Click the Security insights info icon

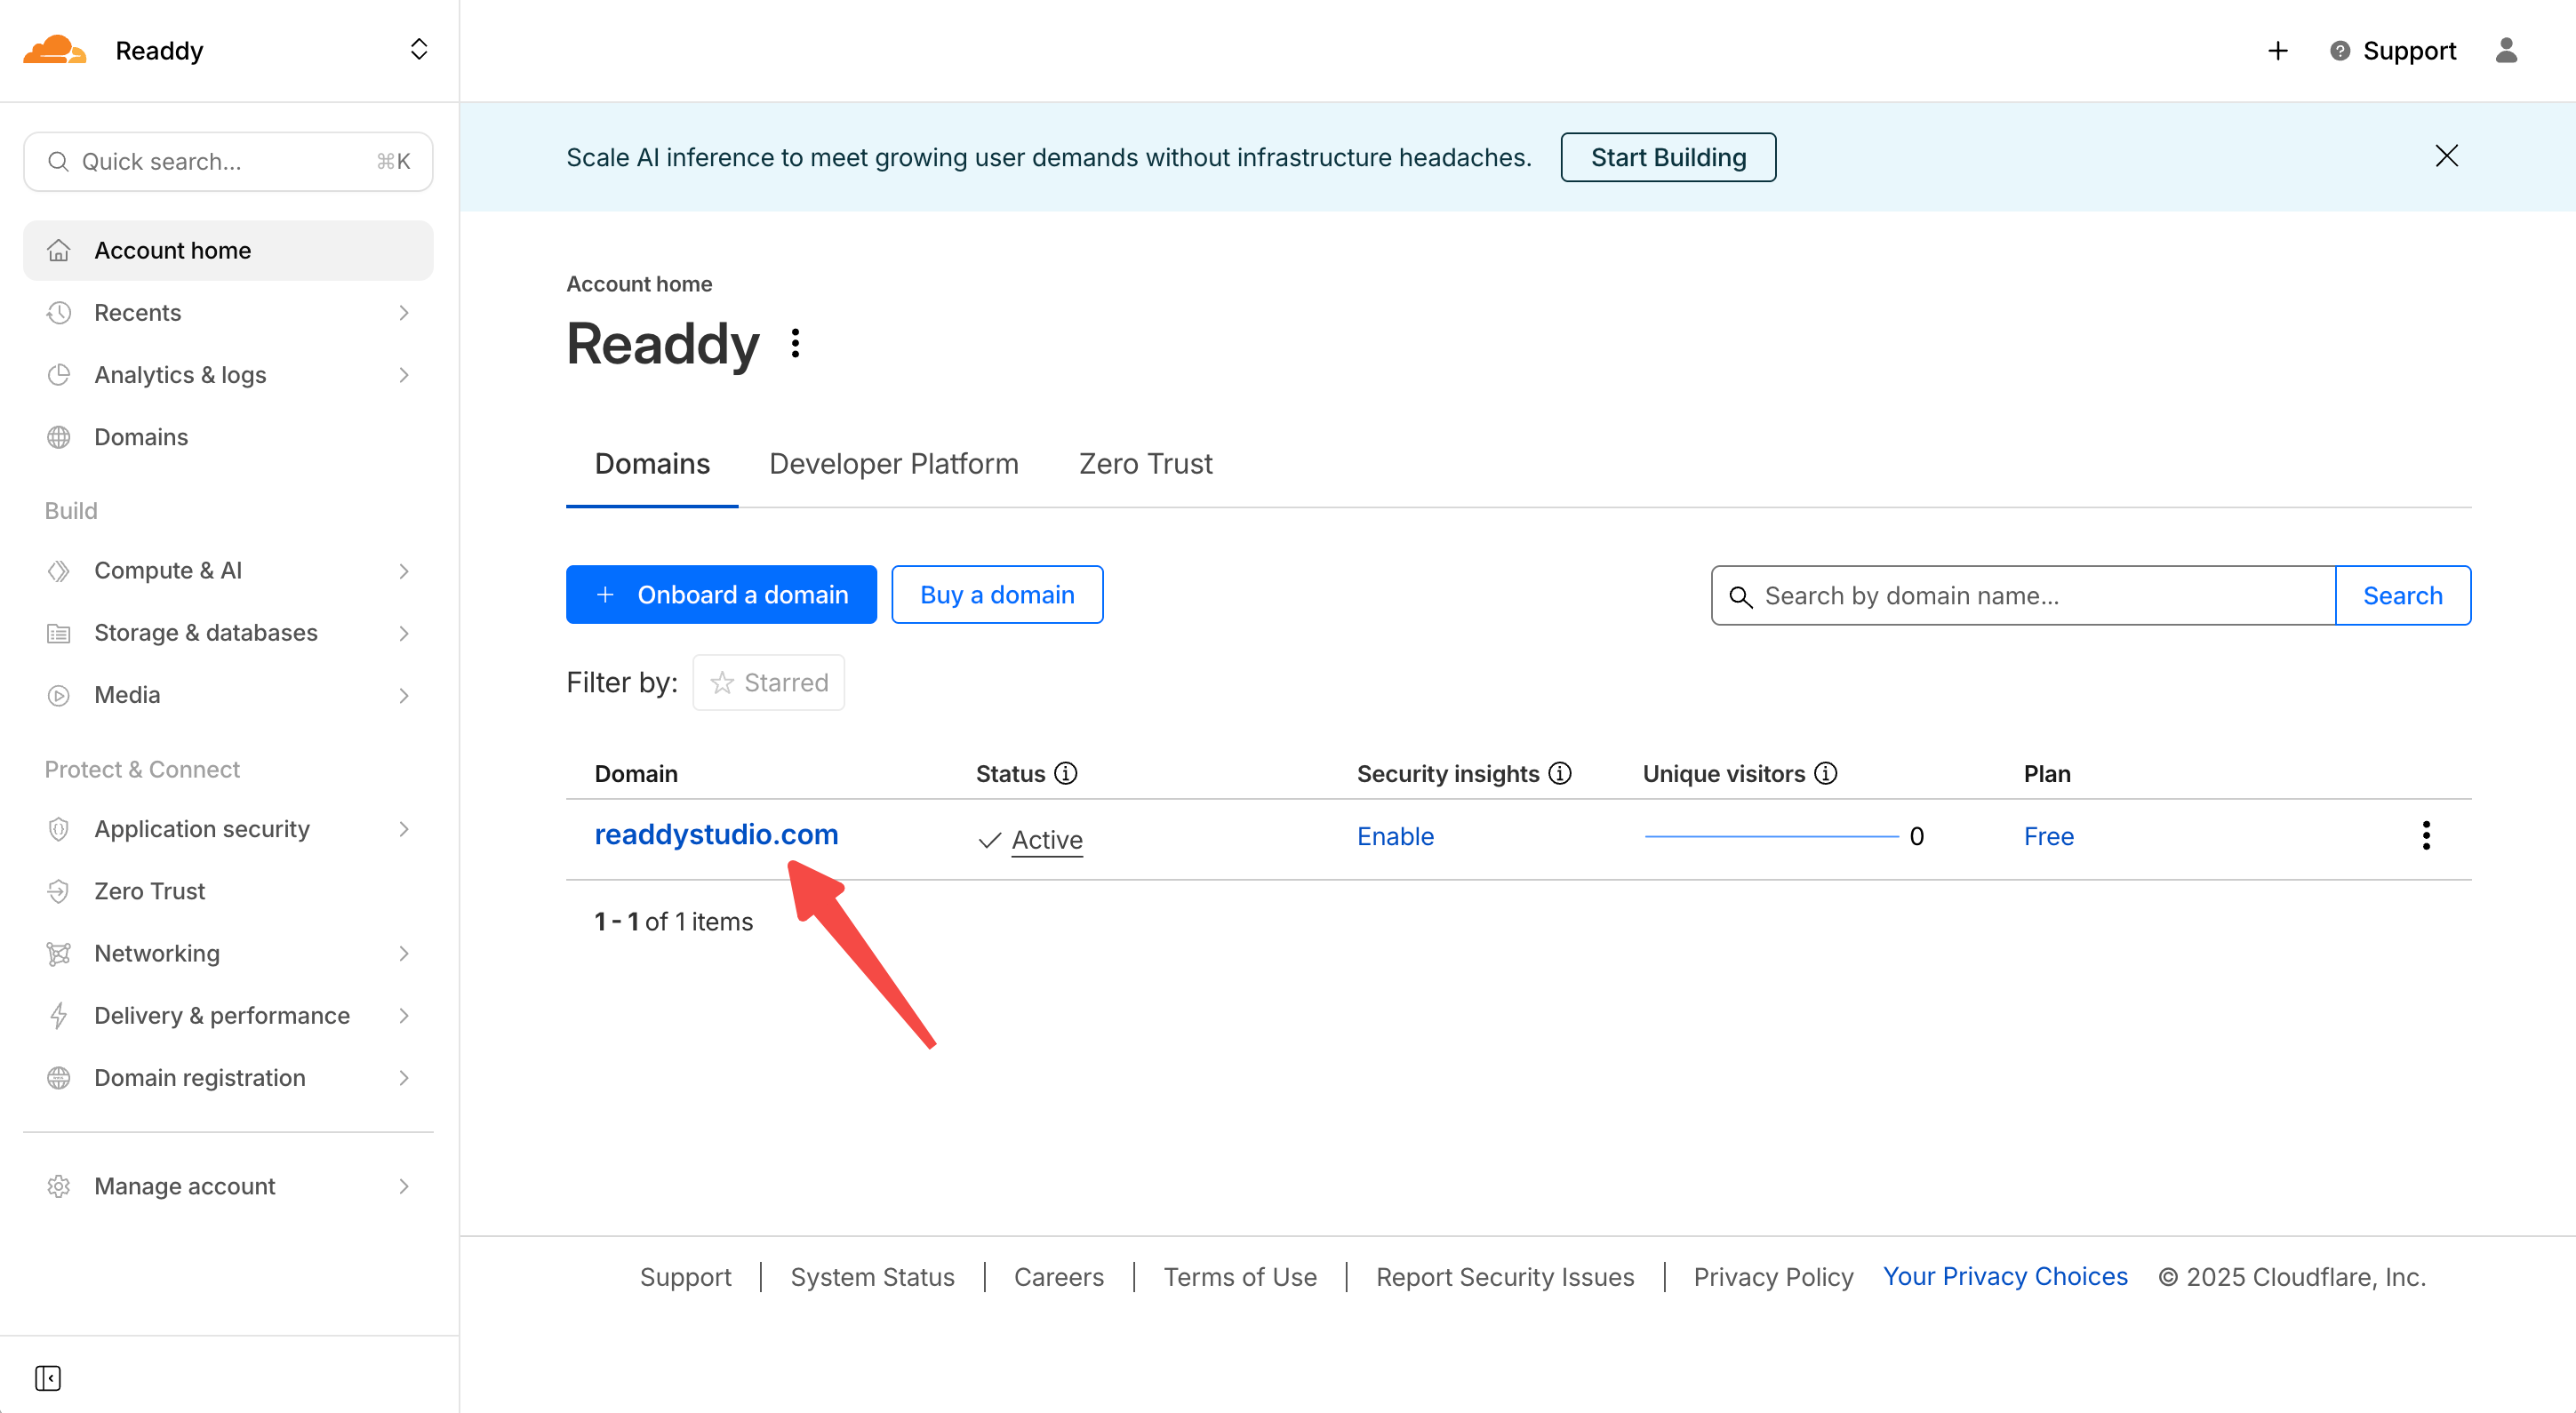1560,773
